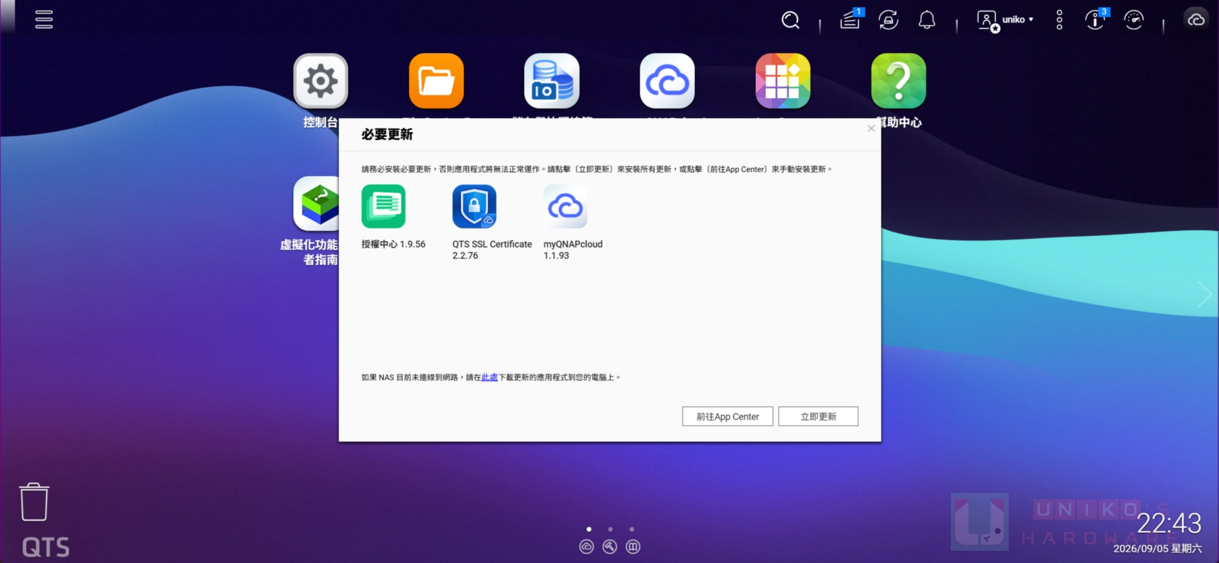Viewport: 1219px width, 563px height.
Task: Launch App Center colorful grid icon
Action: tap(783, 81)
